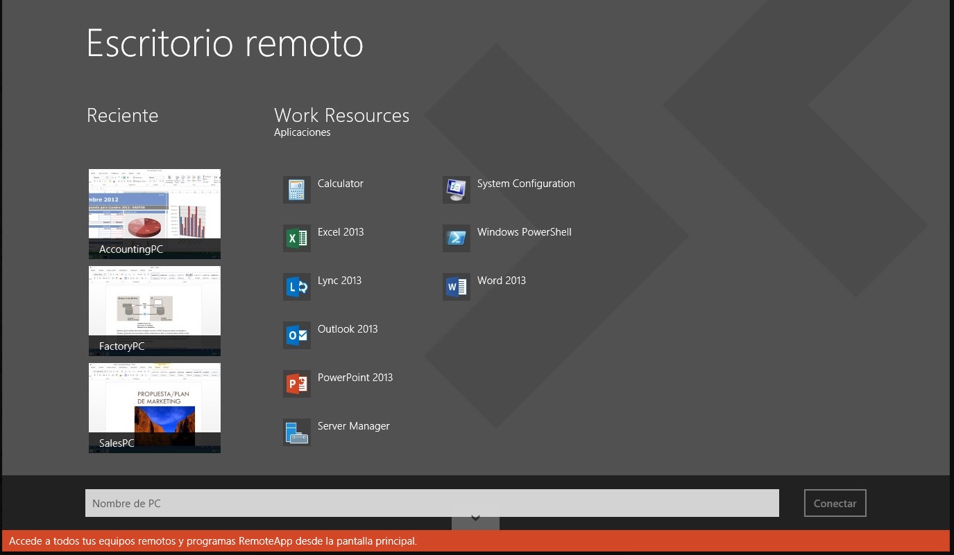Click the System Configuration label
The image size is (954, 555).
tap(526, 184)
